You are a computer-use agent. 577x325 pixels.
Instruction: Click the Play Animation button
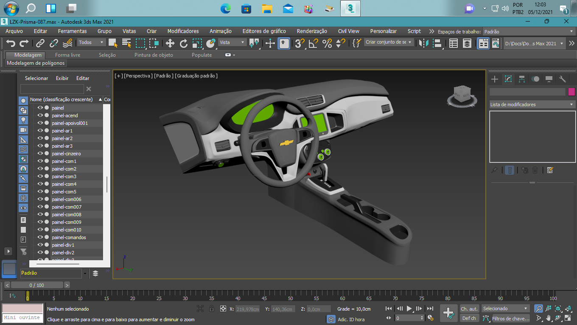[409, 308]
